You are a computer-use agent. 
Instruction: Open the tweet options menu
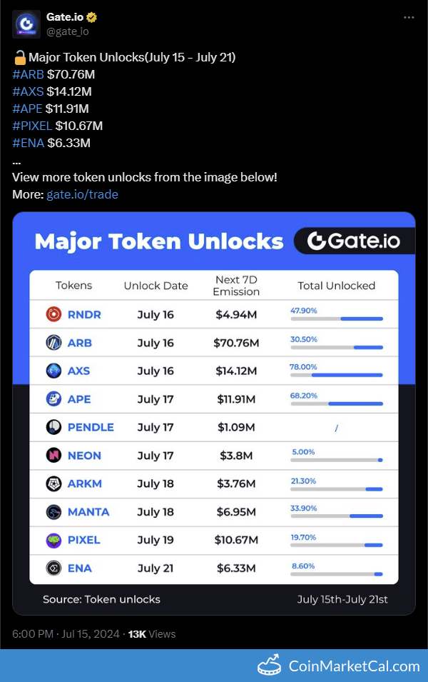coord(409,17)
